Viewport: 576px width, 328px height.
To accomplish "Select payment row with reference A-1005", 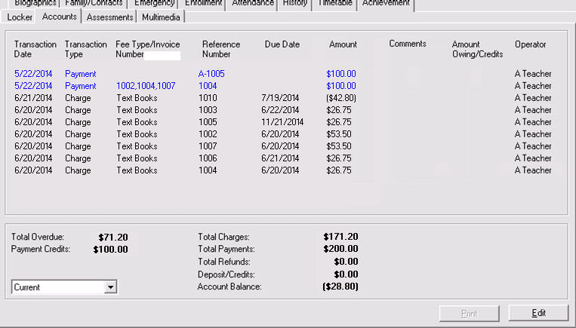I will click(x=211, y=74).
